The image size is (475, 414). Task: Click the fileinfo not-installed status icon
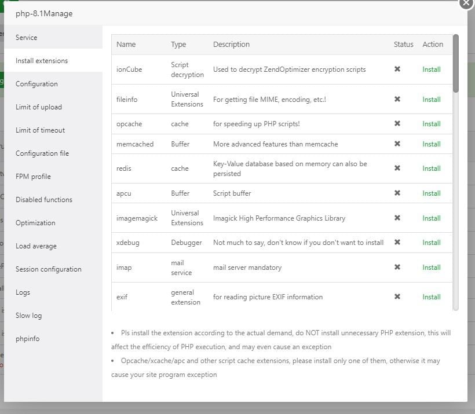pyautogui.click(x=397, y=100)
